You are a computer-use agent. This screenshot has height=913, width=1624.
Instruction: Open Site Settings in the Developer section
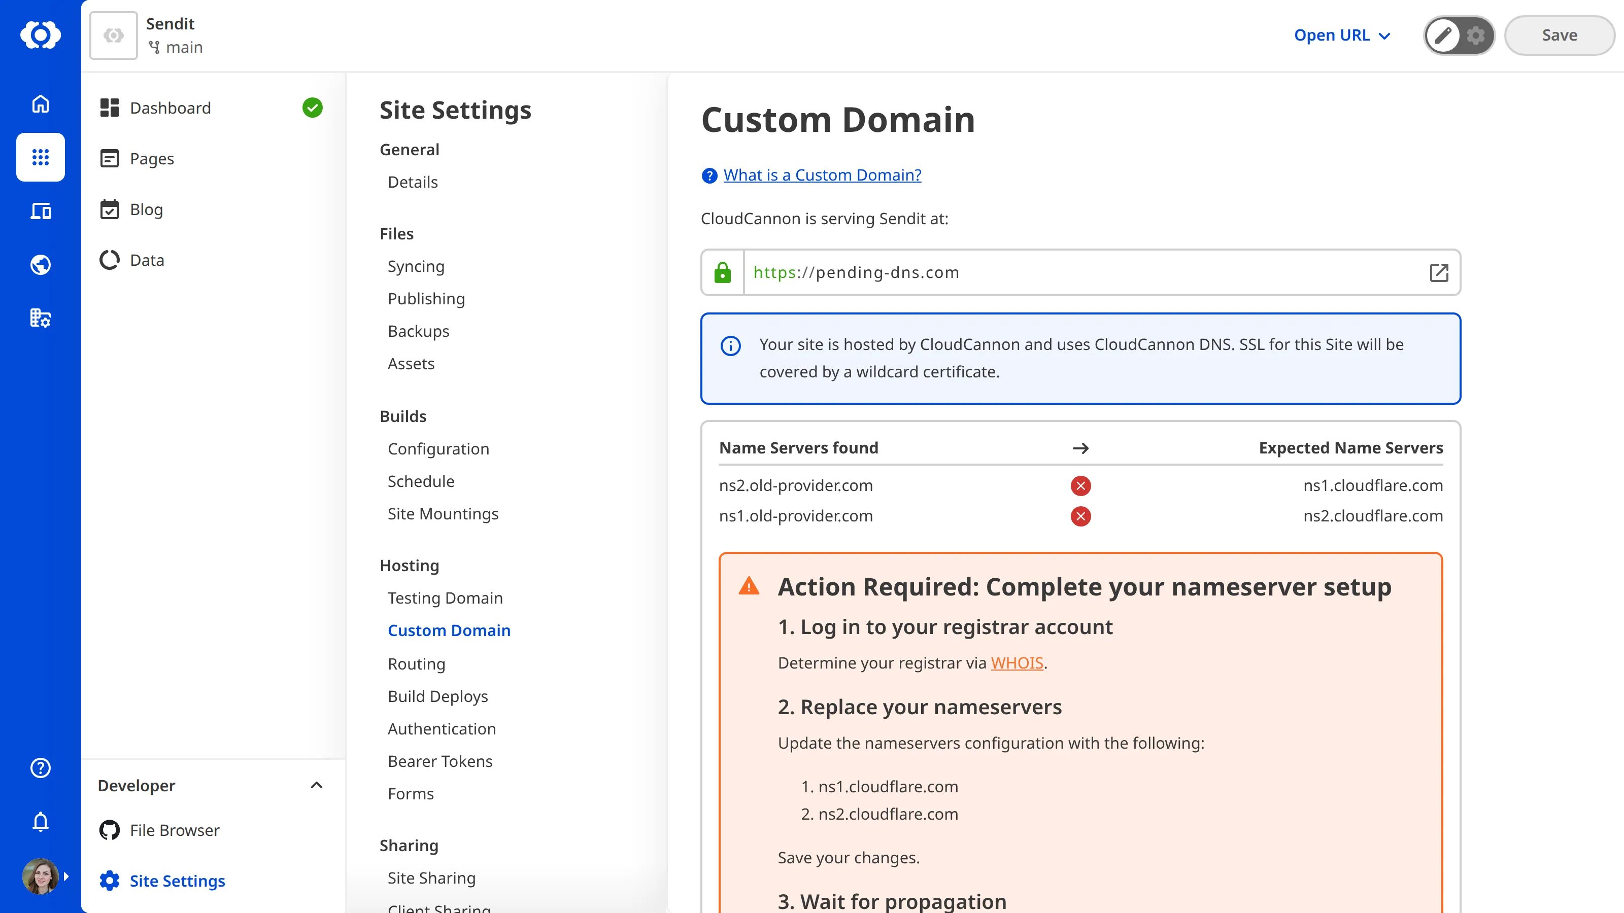pyautogui.click(x=177, y=881)
